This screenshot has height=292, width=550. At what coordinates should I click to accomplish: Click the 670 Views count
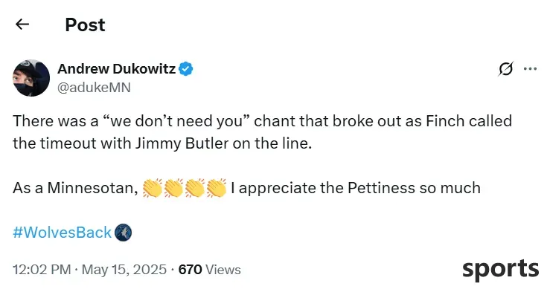click(x=209, y=270)
